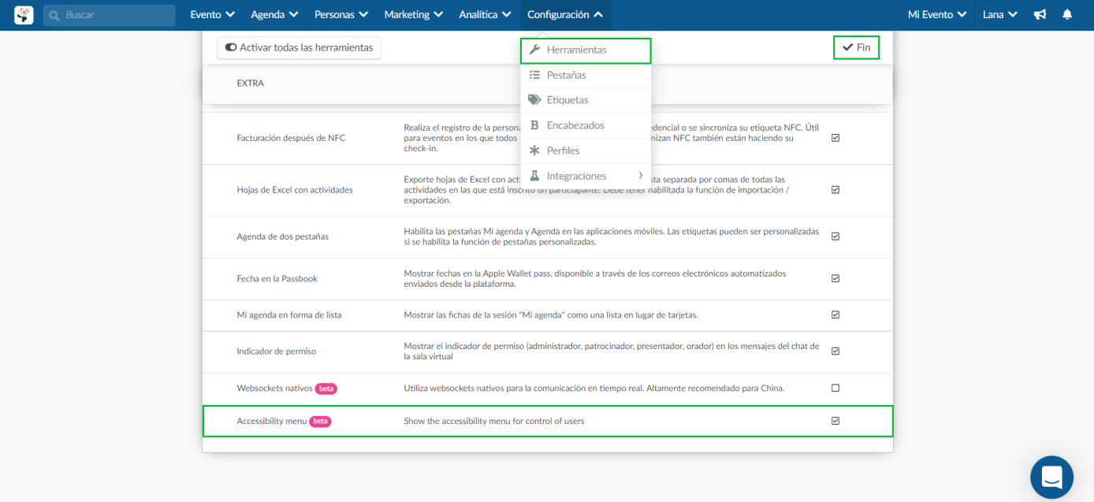Open the announcements megaphone icon

tap(1040, 15)
